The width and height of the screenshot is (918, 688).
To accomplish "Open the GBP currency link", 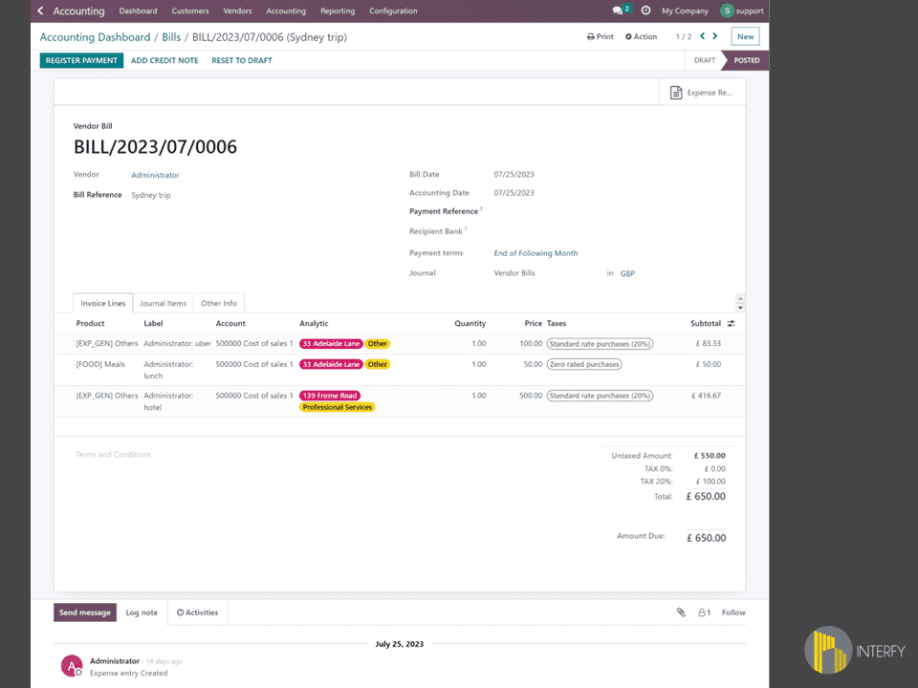I will (x=627, y=273).
